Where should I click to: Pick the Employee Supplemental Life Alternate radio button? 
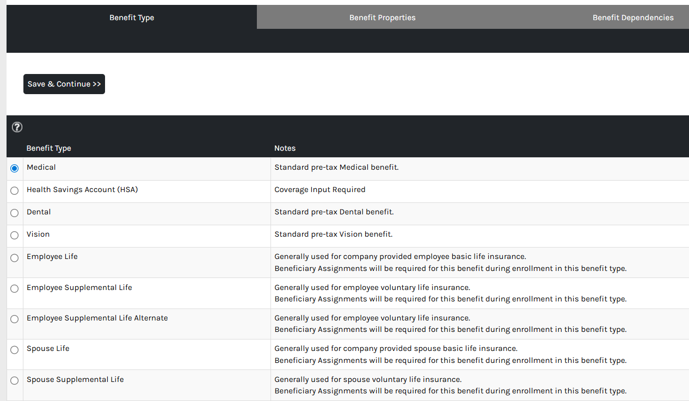(15, 319)
